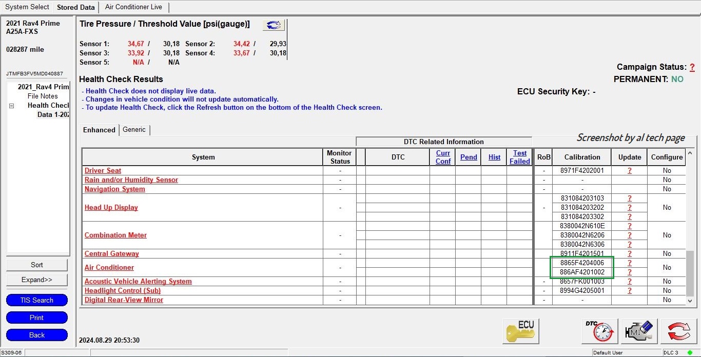Image resolution: width=701 pixels, height=357 pixels.
Task: Click the Print button
Action: (x=37, y=318)
